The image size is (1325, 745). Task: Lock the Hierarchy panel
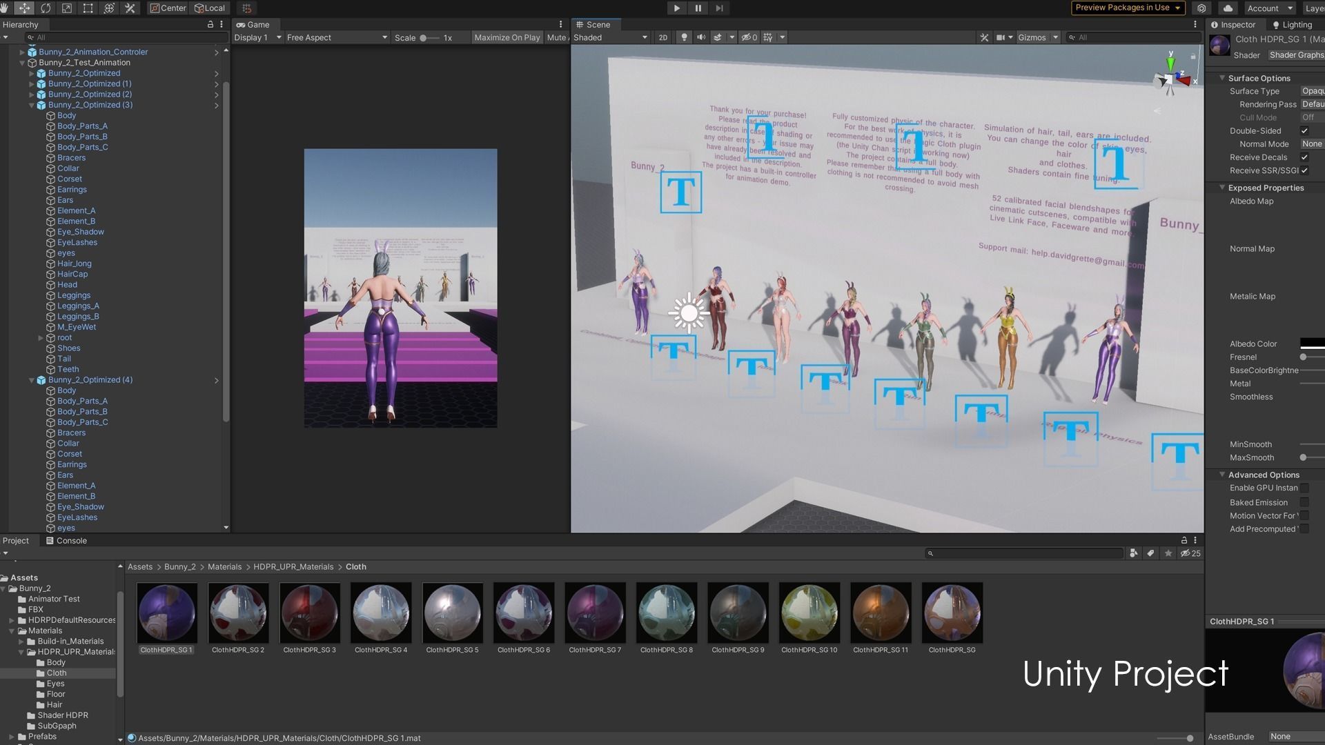(x=210, y=24)
